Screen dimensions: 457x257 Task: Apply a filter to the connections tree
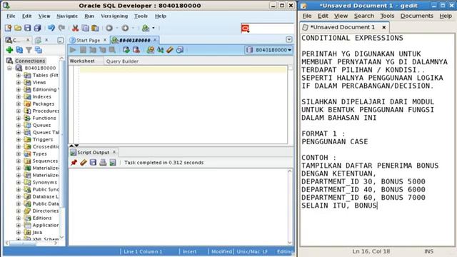pos(29,50)
